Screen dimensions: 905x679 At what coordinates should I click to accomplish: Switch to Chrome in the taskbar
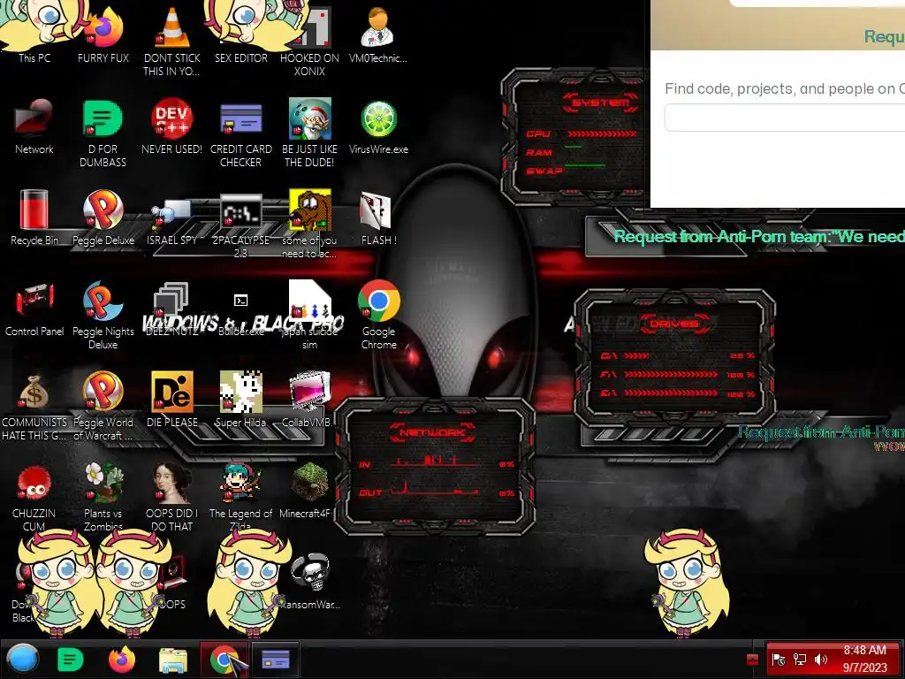tap(224, 660)
